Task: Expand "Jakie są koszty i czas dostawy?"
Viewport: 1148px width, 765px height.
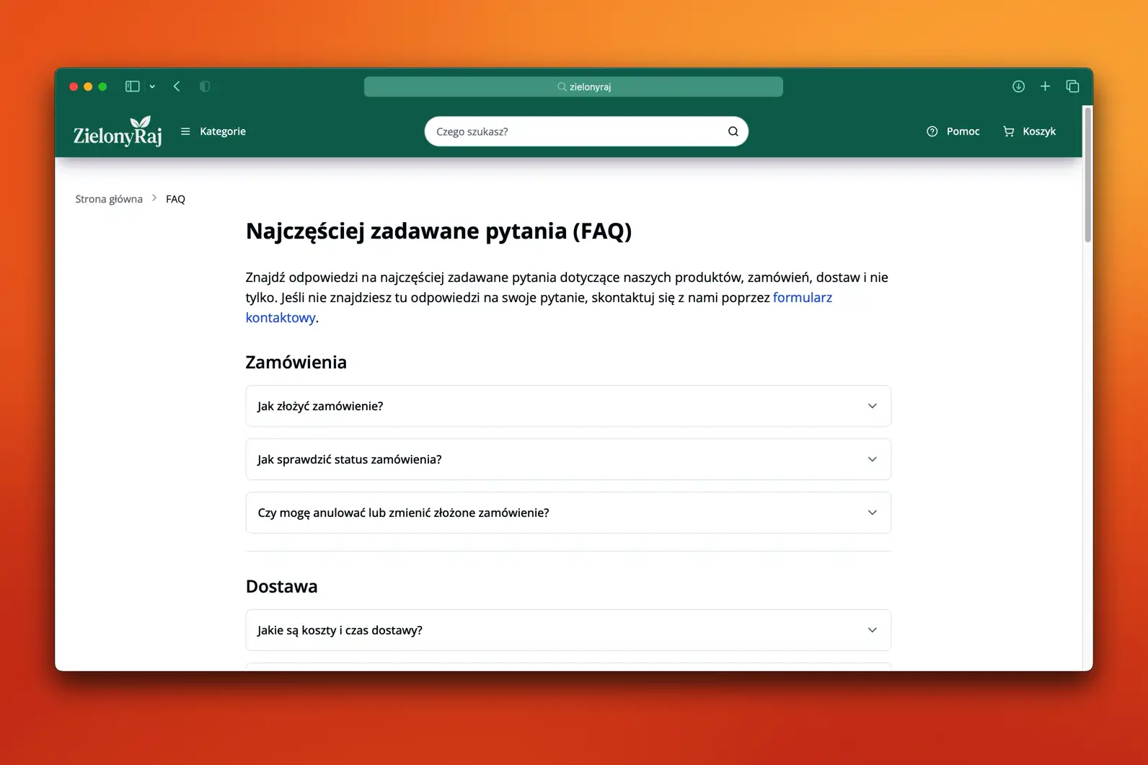Action: click(568, 630)
